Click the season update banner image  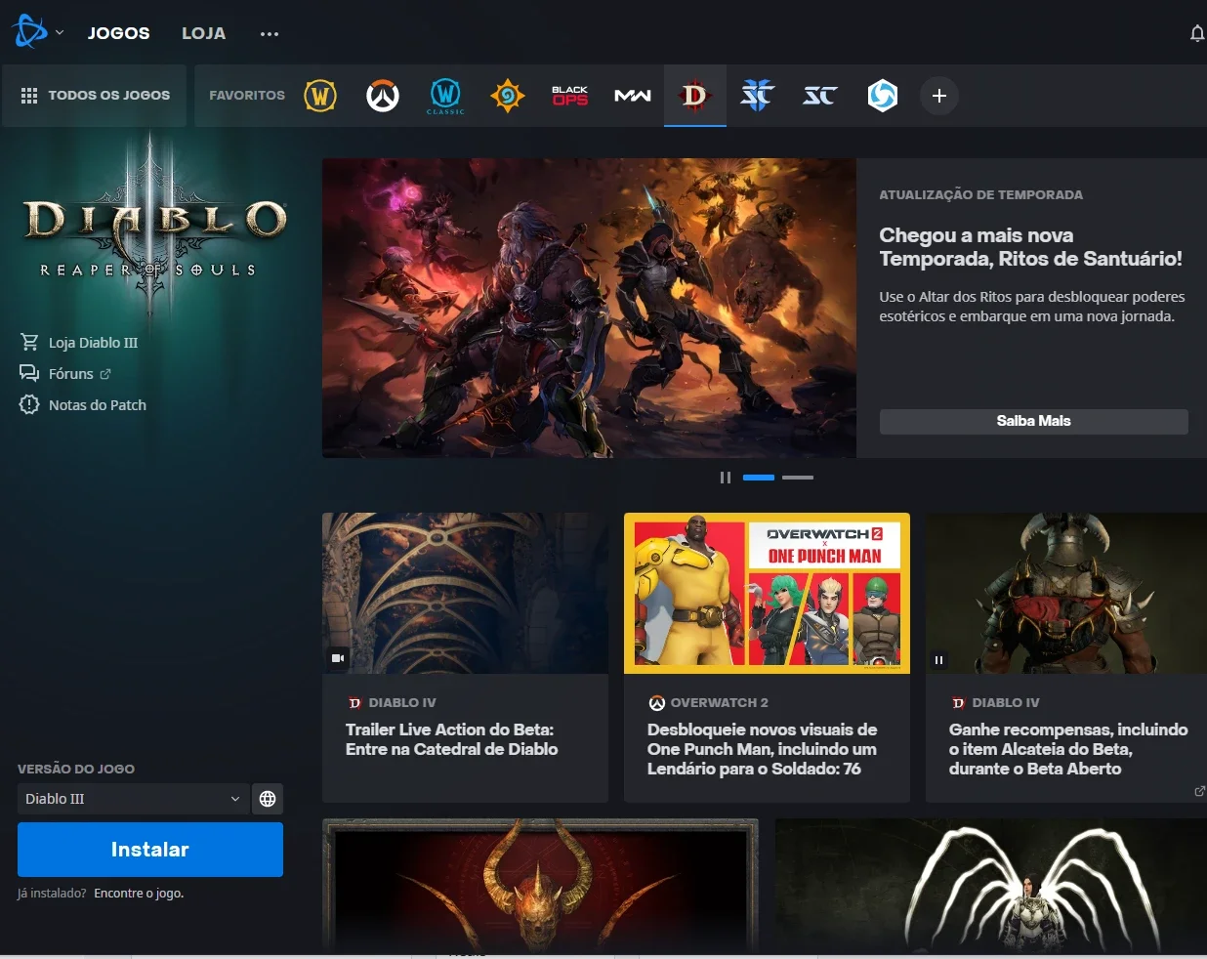tap(589, 309)
